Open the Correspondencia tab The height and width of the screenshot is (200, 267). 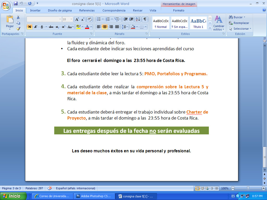(x=114, y=10)
